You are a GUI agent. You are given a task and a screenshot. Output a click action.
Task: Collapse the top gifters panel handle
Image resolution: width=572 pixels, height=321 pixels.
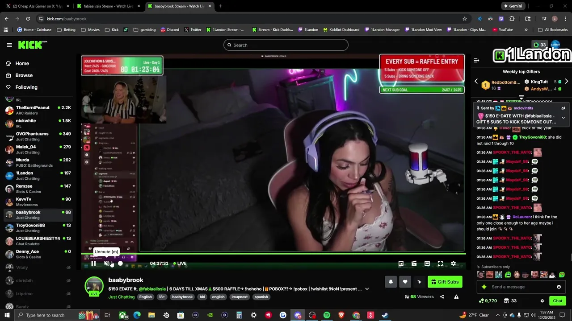click(521, 97)
